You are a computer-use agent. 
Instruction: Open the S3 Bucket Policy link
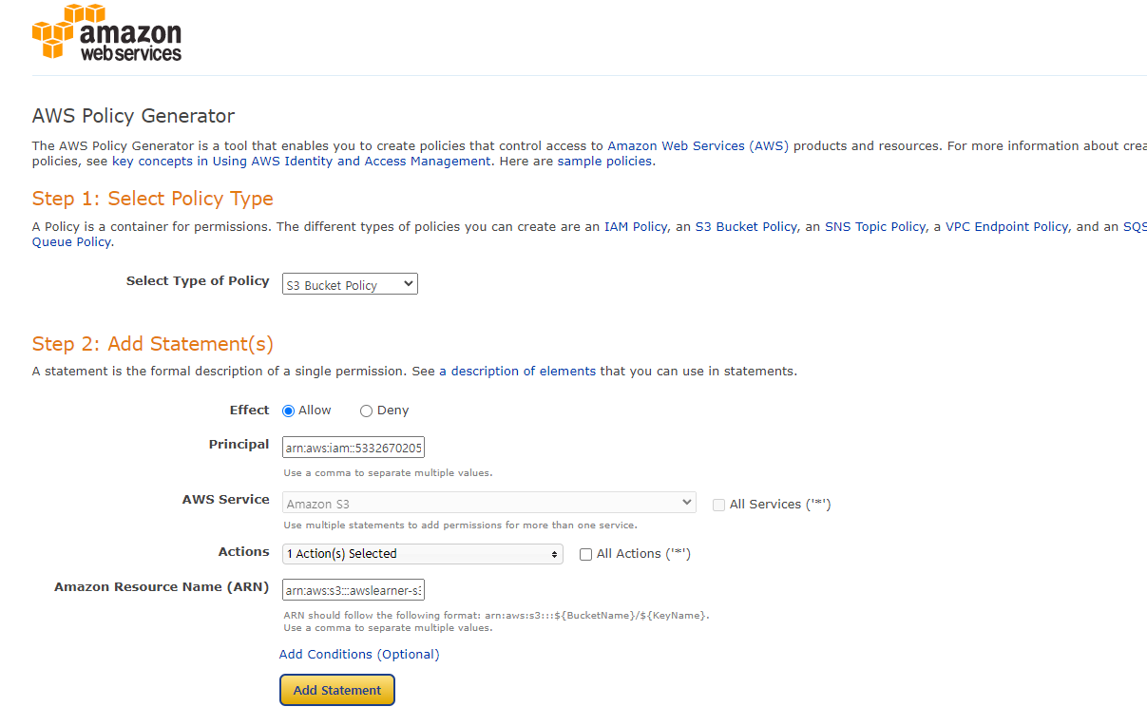point(746,227)
